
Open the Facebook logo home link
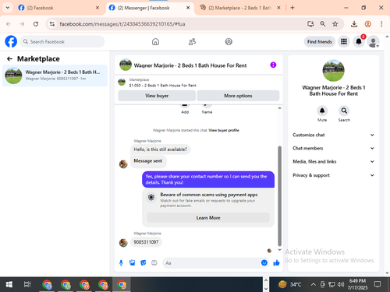point(11,41)
